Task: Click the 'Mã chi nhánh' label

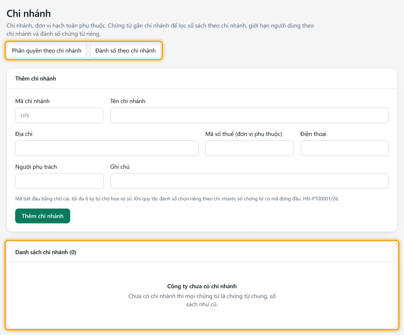Action: click(x=32, y=101)
